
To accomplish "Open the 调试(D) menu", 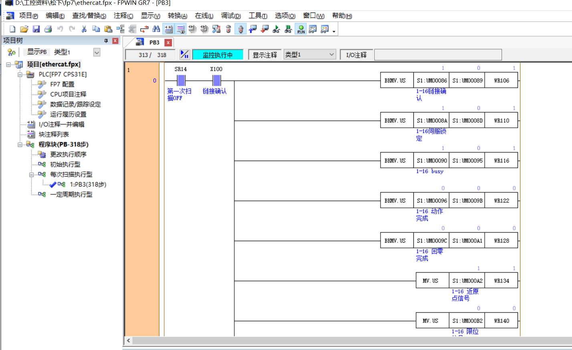I will [231, 16].
